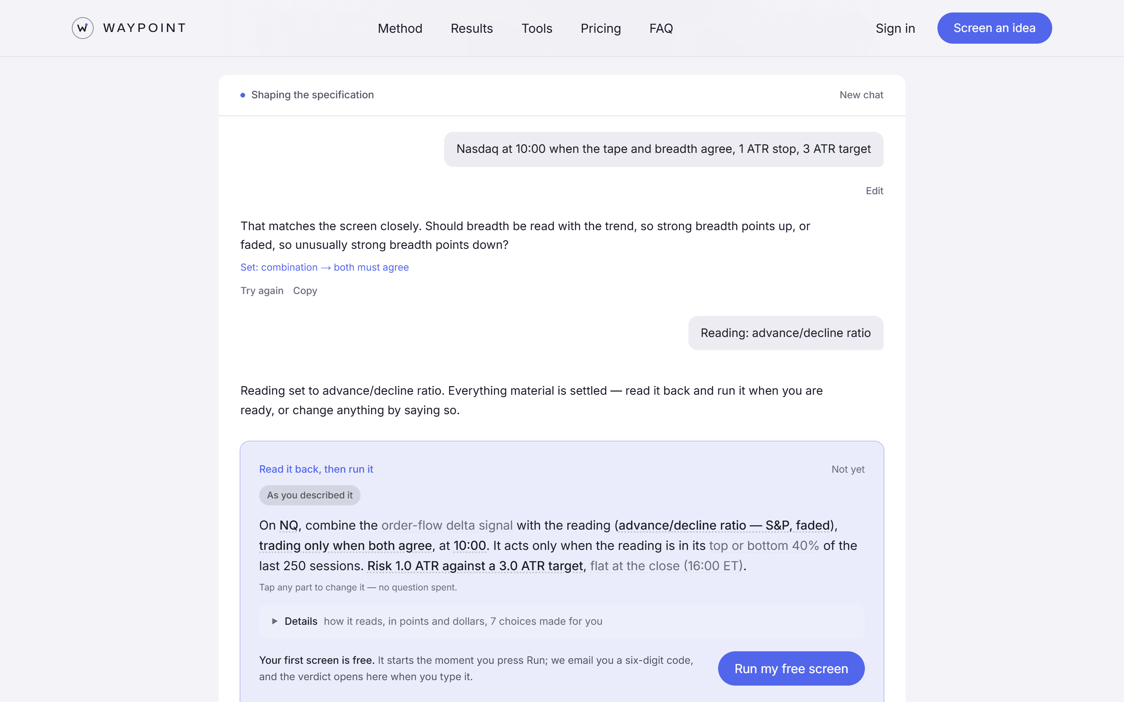This screenshot has height=702, width=1124.
Task: Toggle the 'As you described it' chip
Action: 309,495
